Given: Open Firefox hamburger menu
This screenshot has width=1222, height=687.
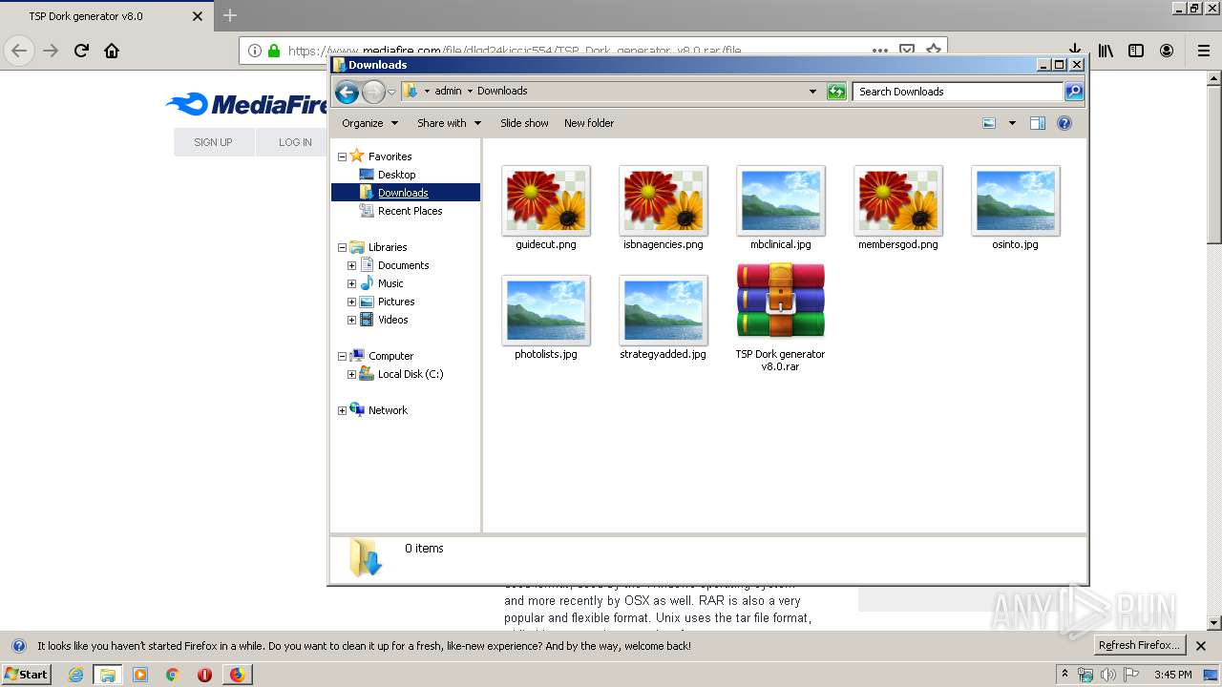Looking at the screenshot, I should [x=1203, y=51].
